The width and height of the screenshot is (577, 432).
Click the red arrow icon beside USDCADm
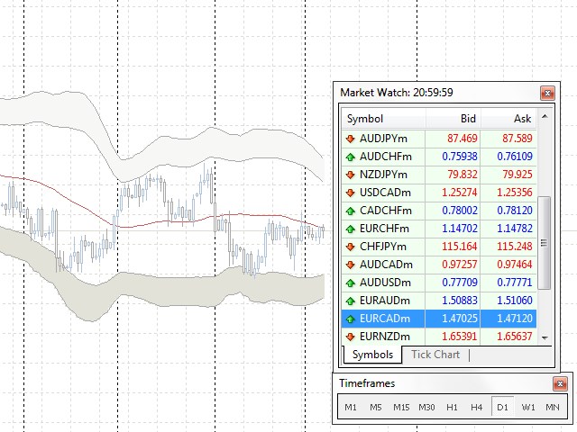point(350,193)
